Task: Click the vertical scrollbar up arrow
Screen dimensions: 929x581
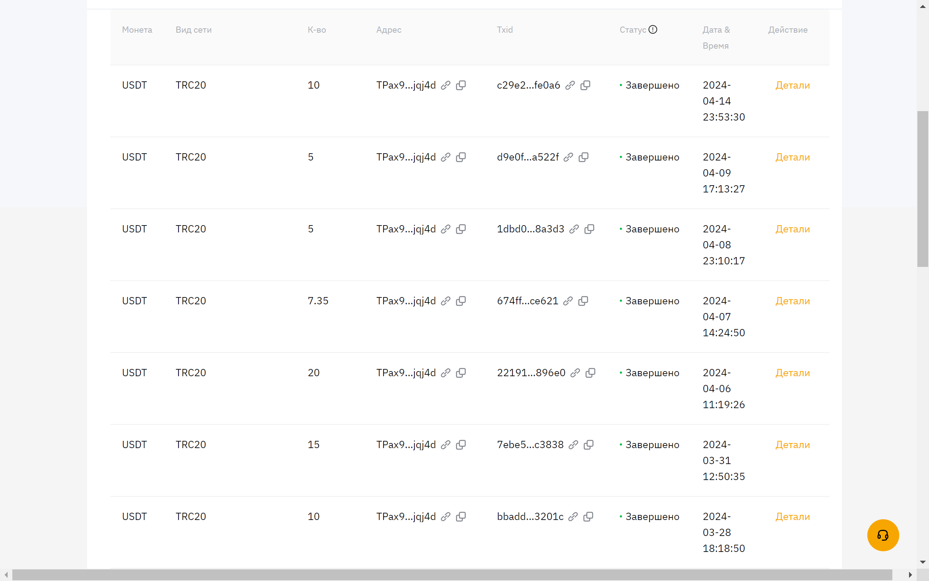Action: pos(923,6)
